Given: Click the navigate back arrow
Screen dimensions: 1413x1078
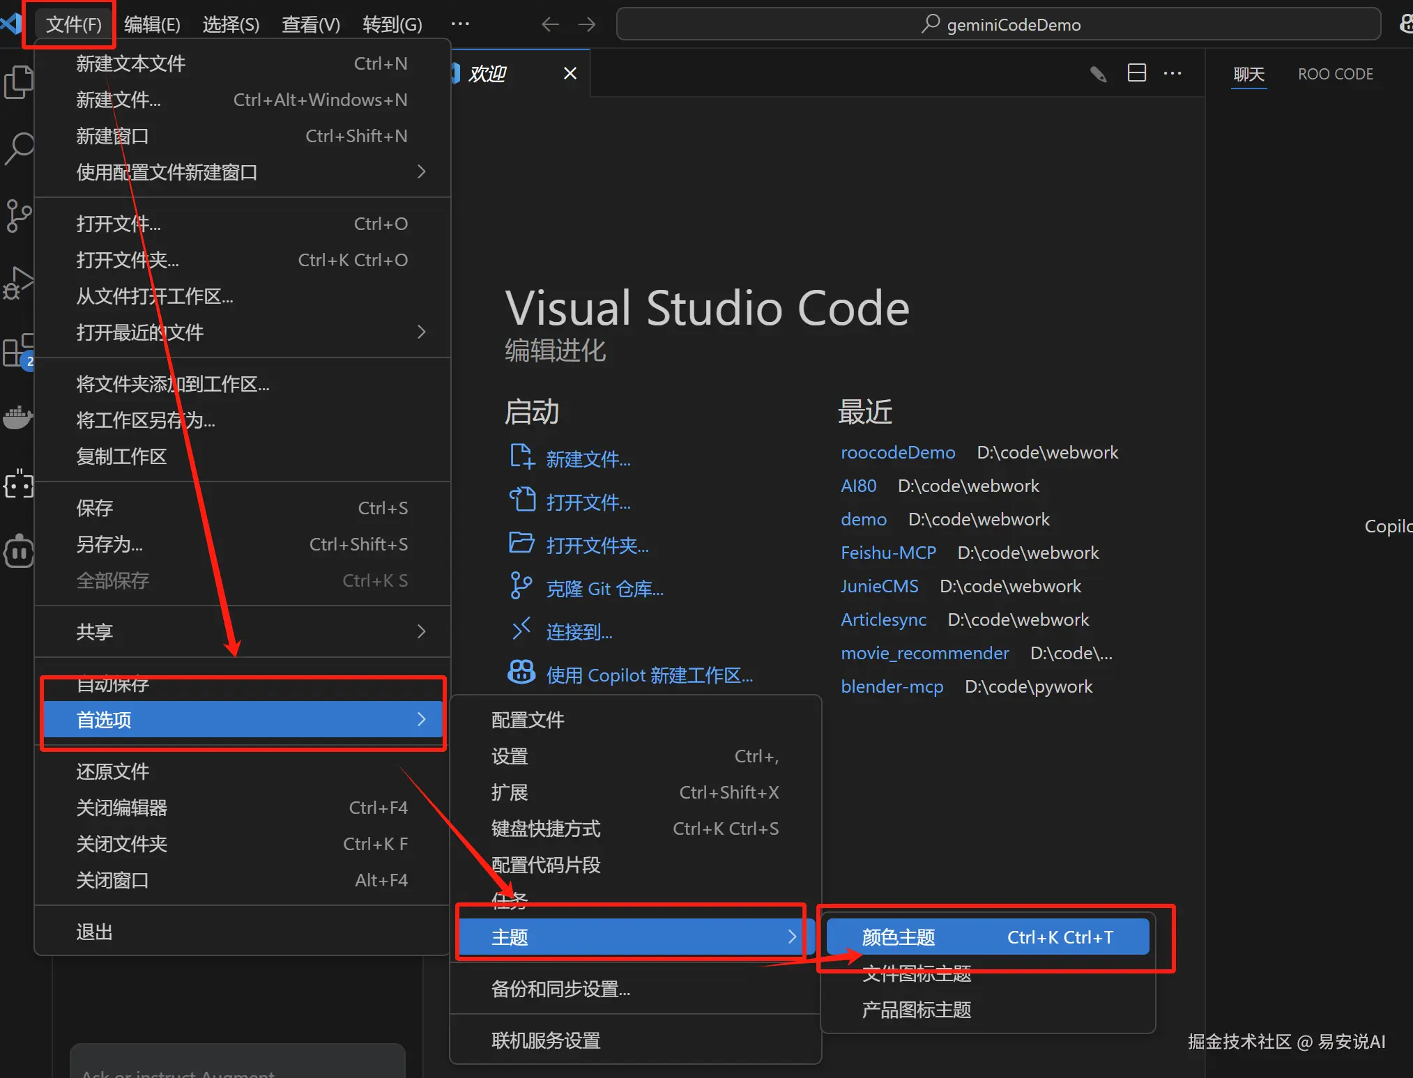Looking at the screenshot, I should click(x=550, y=25).
